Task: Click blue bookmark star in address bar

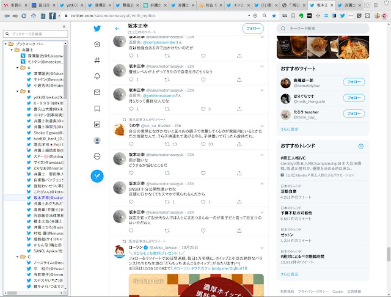Action: pos(274,16)
